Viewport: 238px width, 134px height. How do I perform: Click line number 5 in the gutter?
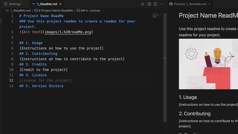(12, 43)
